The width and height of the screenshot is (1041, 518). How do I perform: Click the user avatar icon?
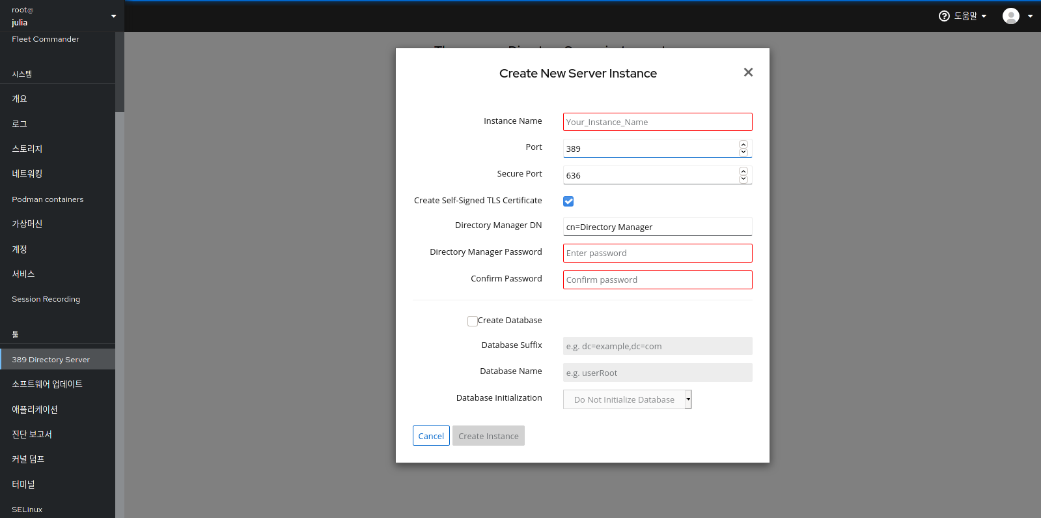click(x=1011, y=16)
